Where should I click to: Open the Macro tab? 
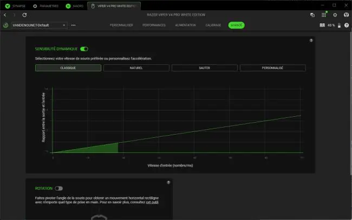pos(75,6)
